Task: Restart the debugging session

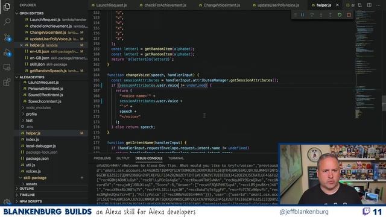Action: [340, 15]
